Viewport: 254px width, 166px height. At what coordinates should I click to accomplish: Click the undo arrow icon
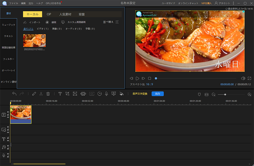[14, 94]
